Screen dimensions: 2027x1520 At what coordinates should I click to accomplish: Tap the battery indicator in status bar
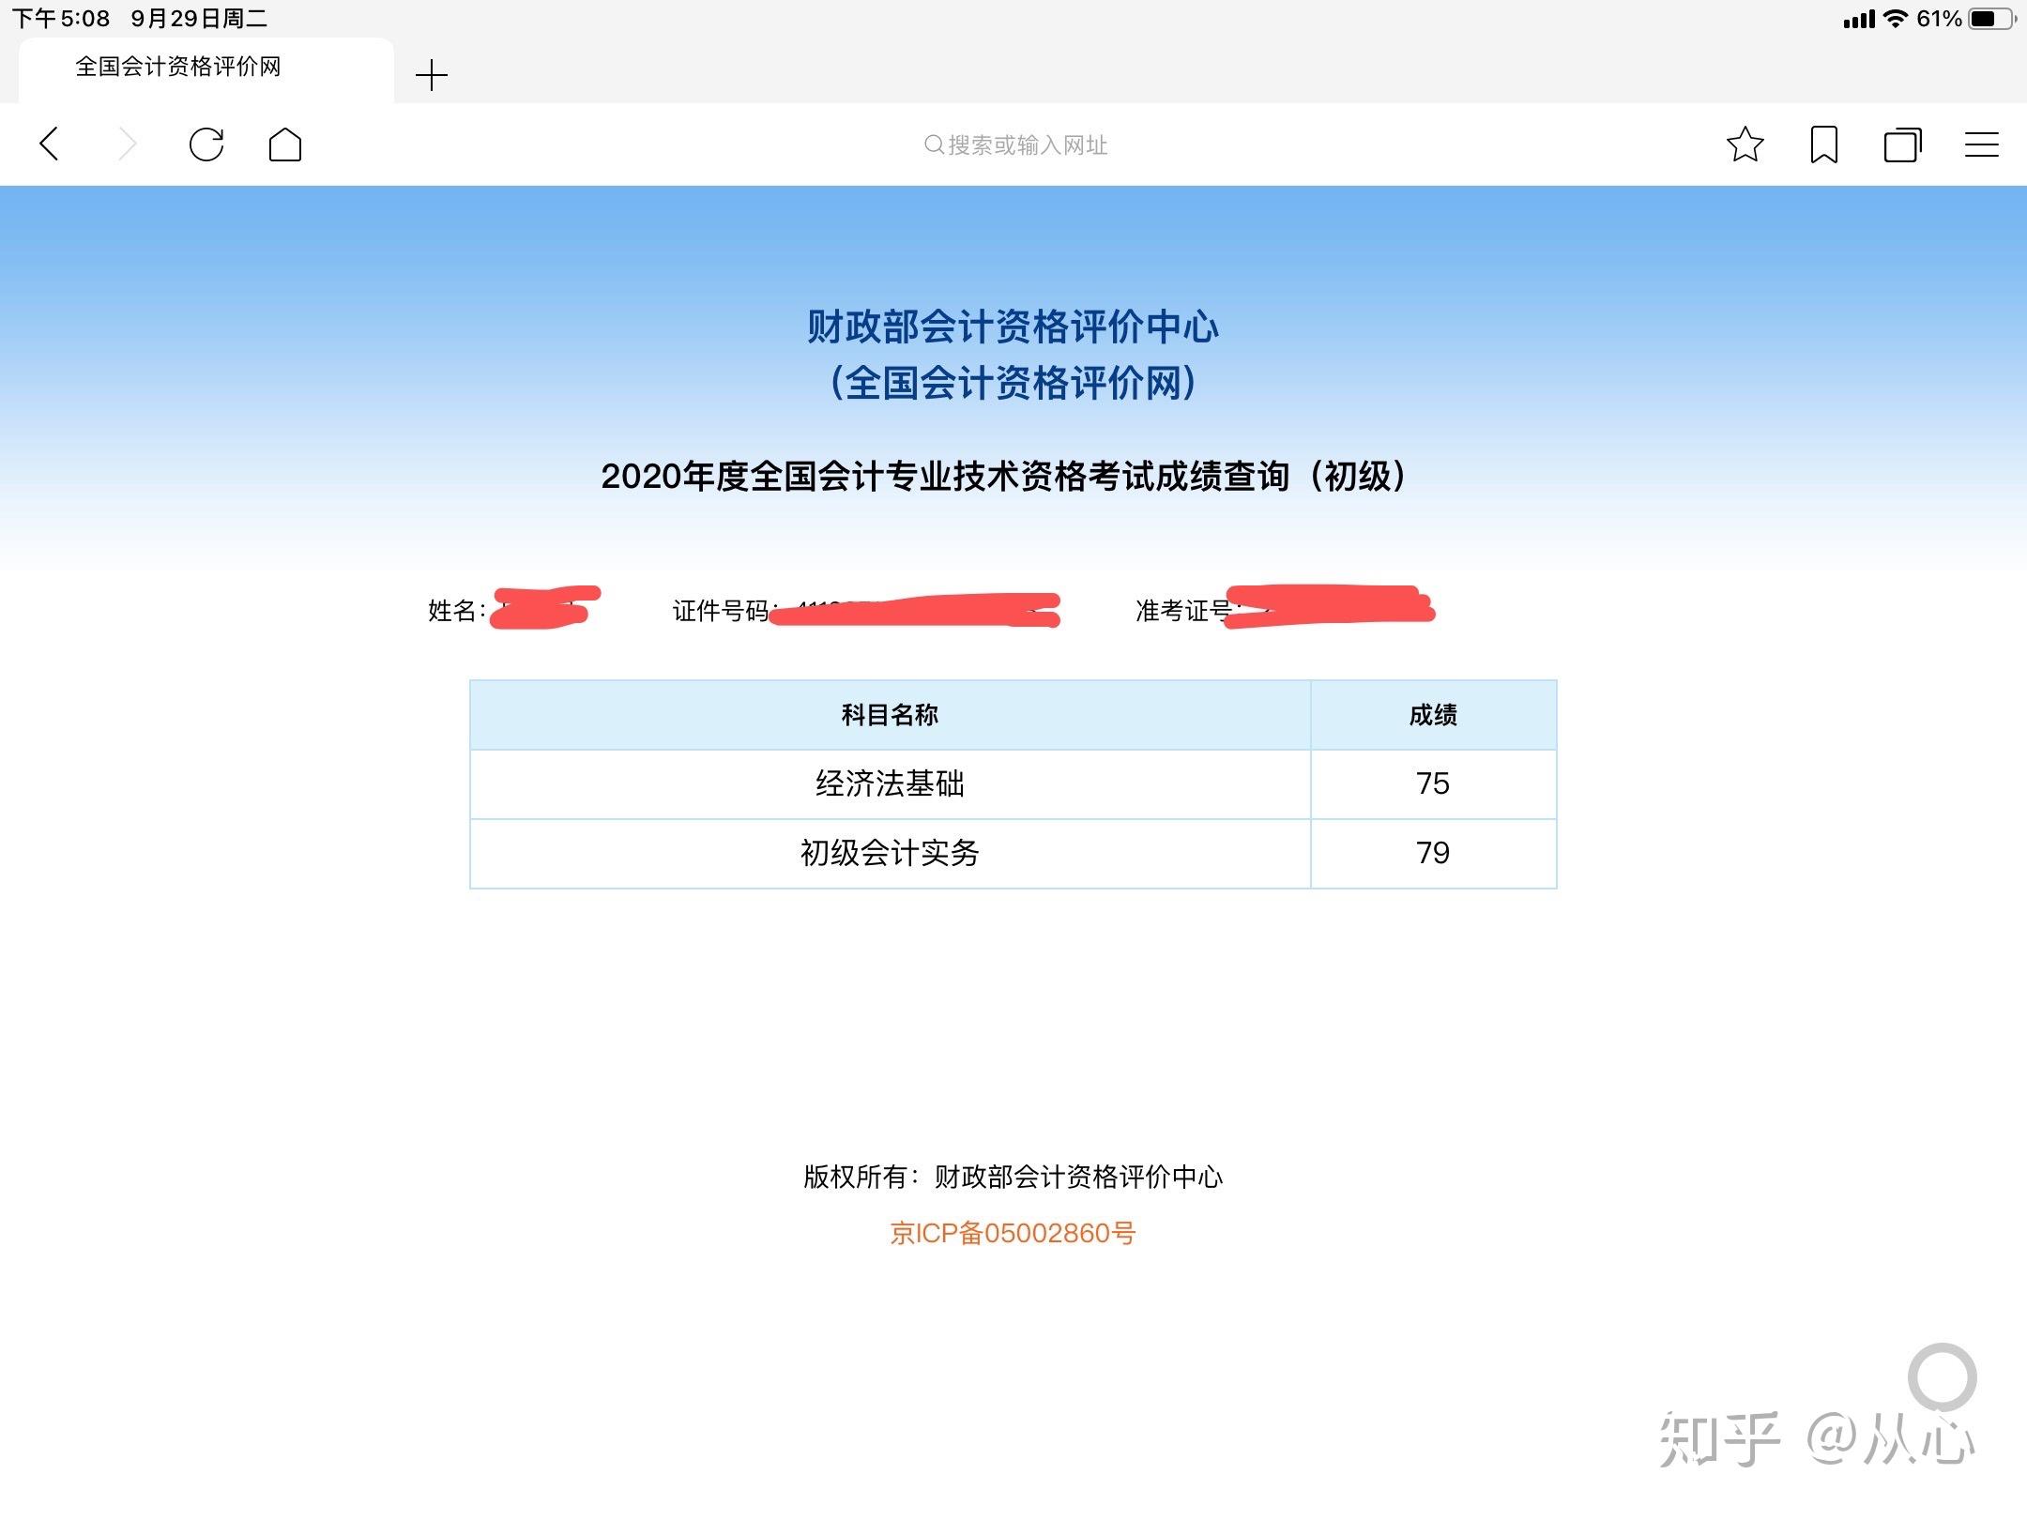(1992, 19)
